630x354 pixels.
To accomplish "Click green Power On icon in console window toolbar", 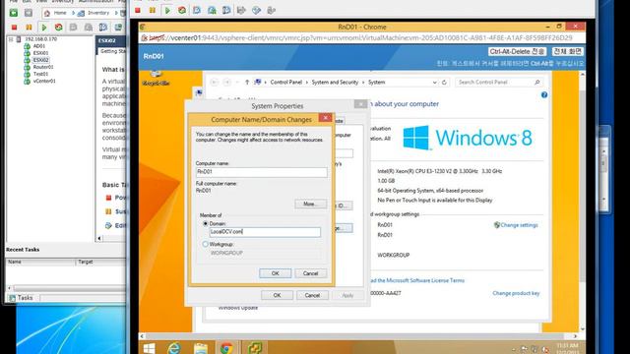I will point(167,11).
